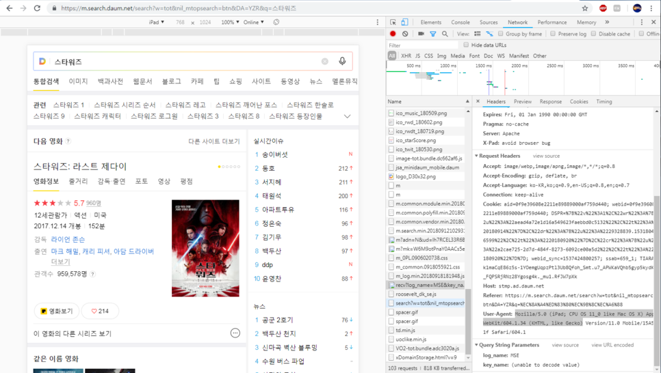Open network search magnifier

[445, 33]
